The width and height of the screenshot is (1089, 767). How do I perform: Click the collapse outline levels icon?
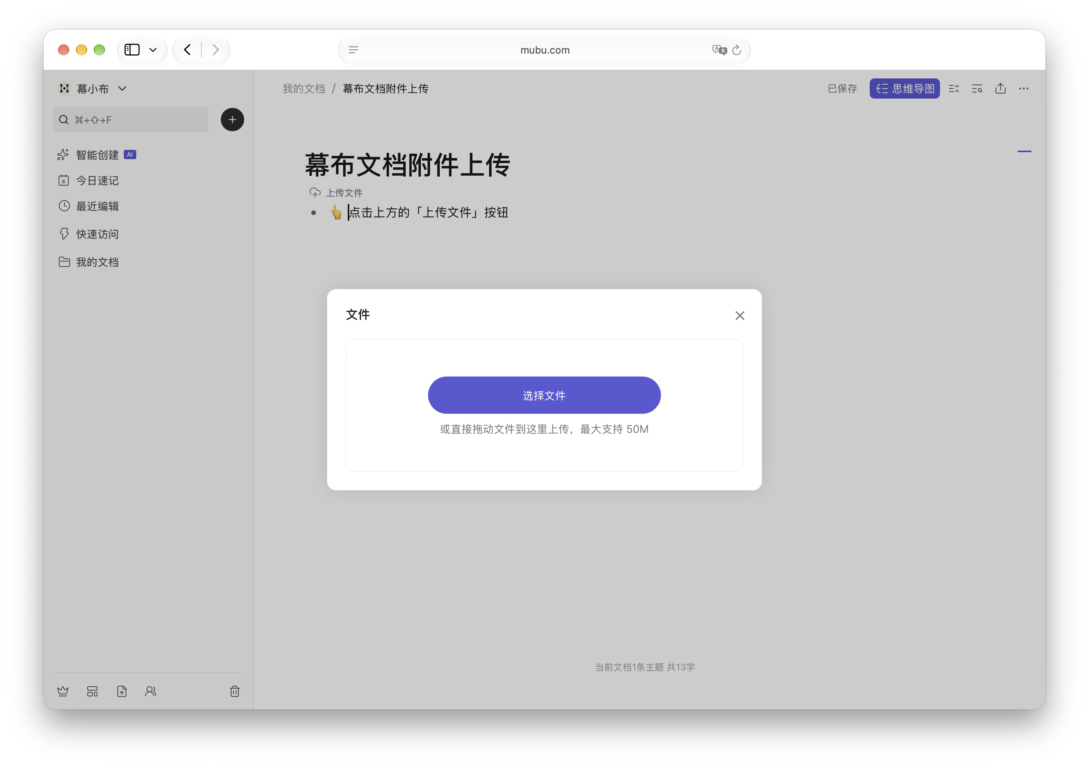coord(954,89)
